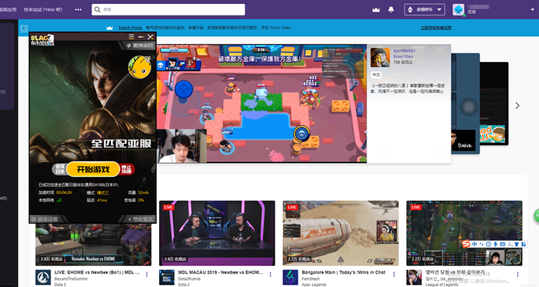The width and height of the screenshot is (539, 287).
Task: Advance carousel with the right chevron
Action: click(x=517, y=106)
